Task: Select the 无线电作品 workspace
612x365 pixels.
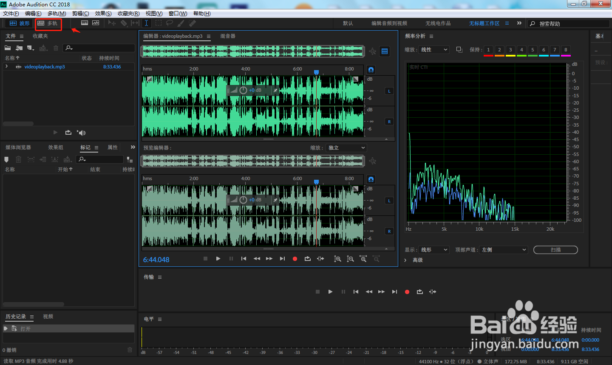Action: pos(438,23)
